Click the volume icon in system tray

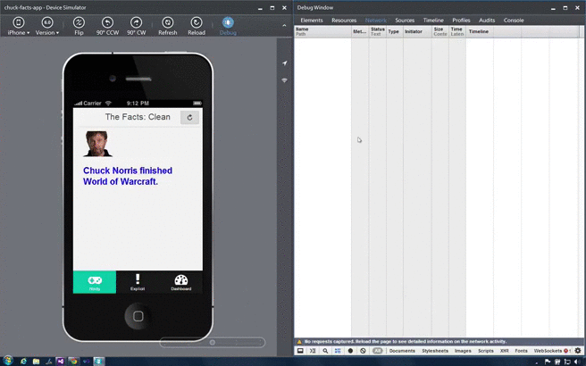pyautogui.click(x=579, y=362)
